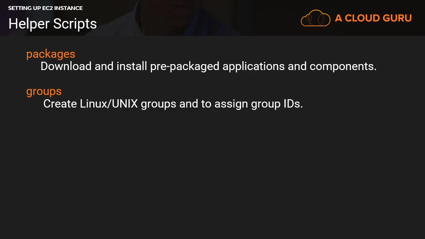Click the word 'assign' in groups description
Image resolution: width=425 pixels, height=239 pixels.
pos(231,104)
